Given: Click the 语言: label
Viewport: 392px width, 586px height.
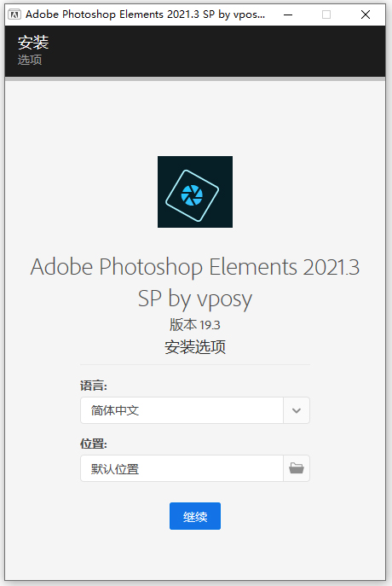Looking at the screenshot, I should pos(94,386).
